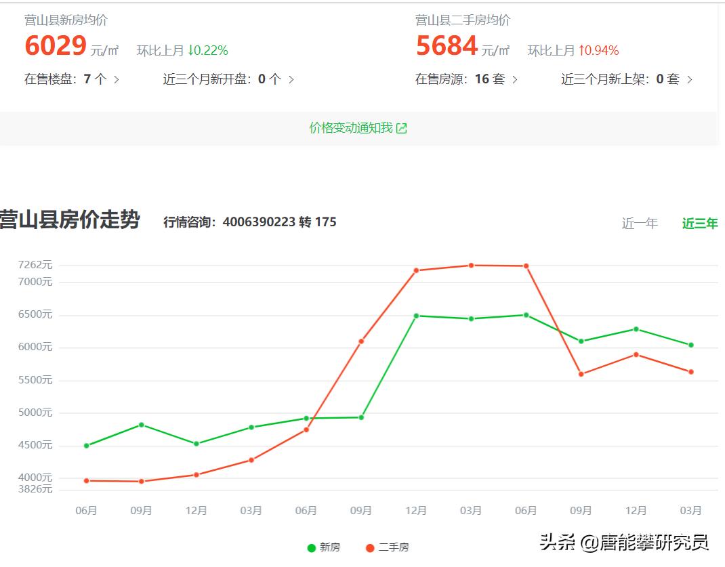This screenshot has width=725, height=567.
Task: Open the 价格变动通知我 price alert link
Action: (351, 128)
